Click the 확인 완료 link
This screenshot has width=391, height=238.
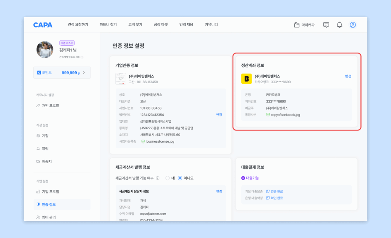(x=277, y=198)
